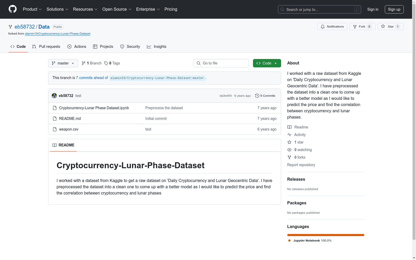Expand the Open Source menu
This screenshot has height=260, width=416.
[x=117, y=9]
